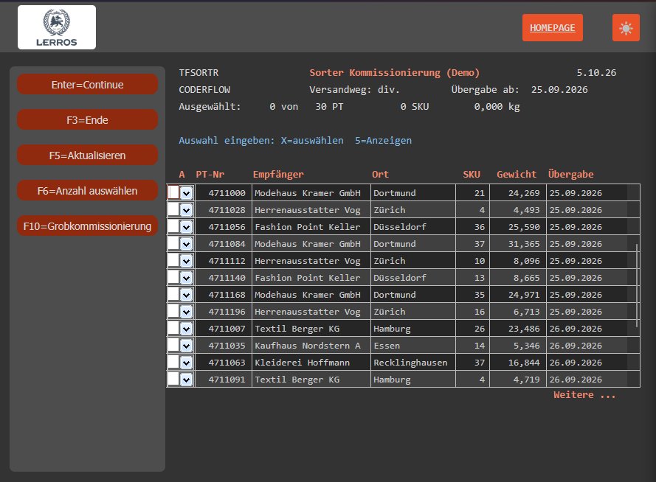The width and height of the screenshot is (656, 482).
Task: Expand the dropdown arrow for PT-Nr 4711084
Action: pos(186,244)
